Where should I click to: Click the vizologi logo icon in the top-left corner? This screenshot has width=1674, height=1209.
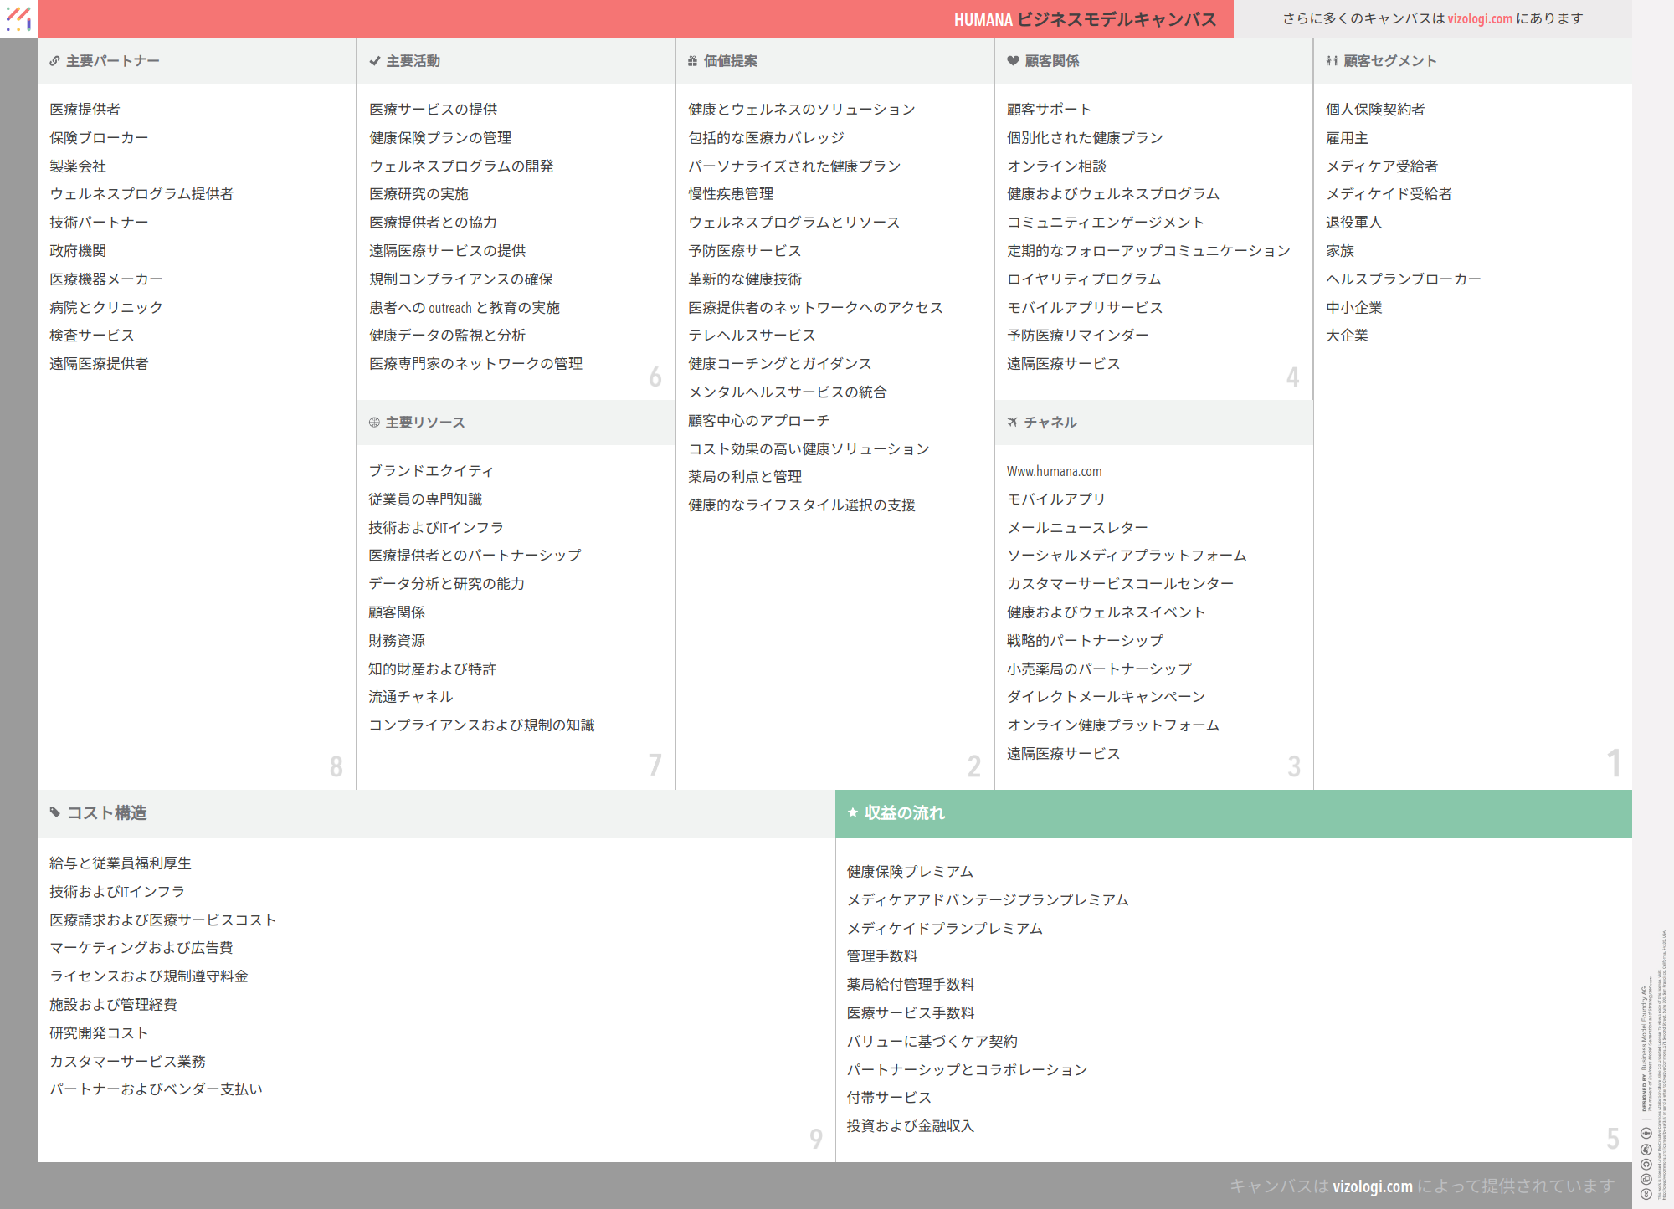(18, 18)
